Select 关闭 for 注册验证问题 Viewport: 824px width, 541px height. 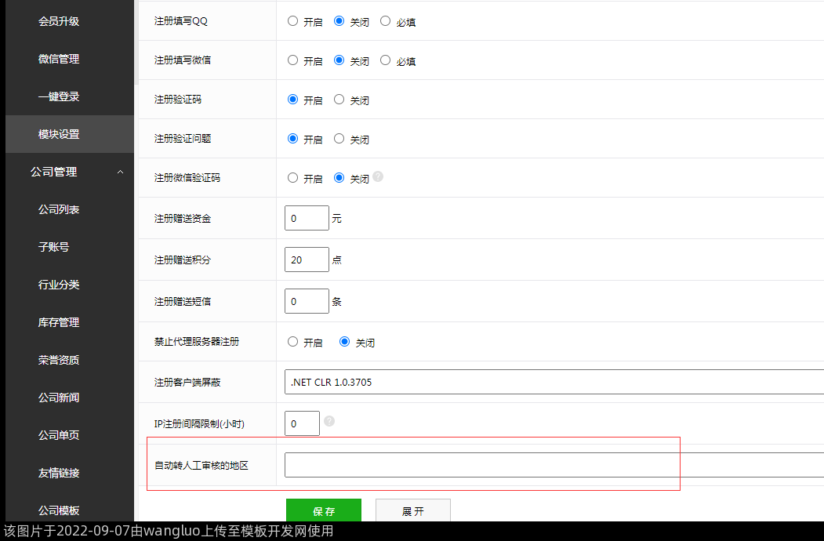coord(339,139)
